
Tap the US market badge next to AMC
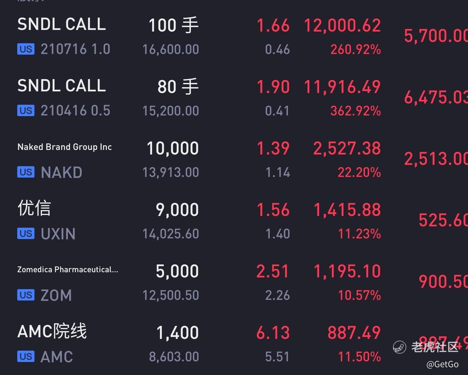coord(26,356)
